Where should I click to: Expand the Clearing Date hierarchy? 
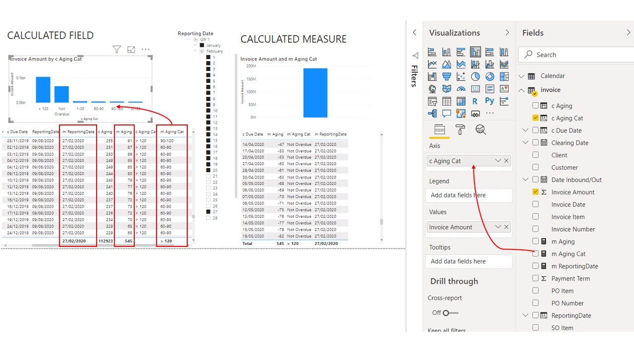(526, 143)
